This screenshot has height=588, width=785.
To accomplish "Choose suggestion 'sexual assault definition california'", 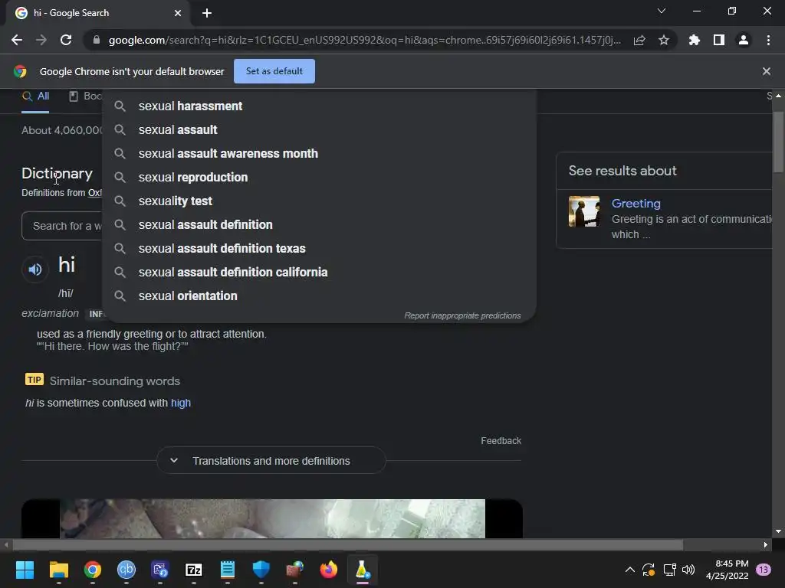I will (320, 272).
